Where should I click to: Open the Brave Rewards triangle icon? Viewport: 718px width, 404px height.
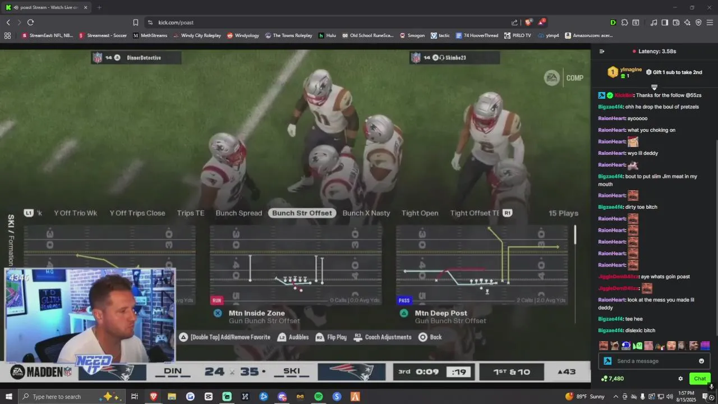tap(541, 22)
